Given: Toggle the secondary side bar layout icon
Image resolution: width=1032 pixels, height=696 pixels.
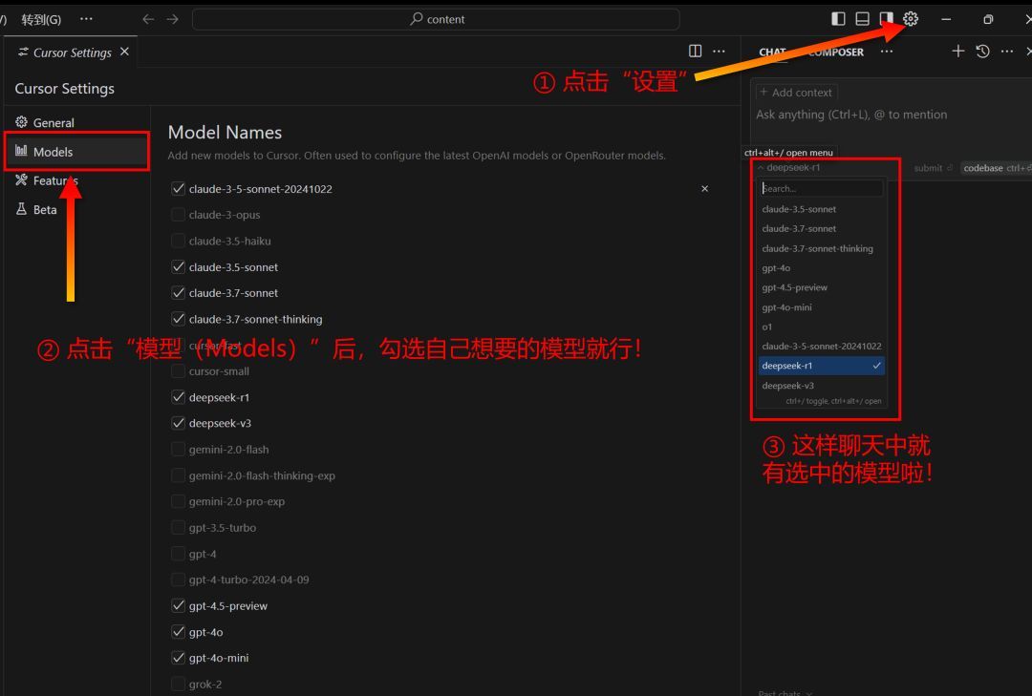Looking at the screenshot, I should coord(886,18).
